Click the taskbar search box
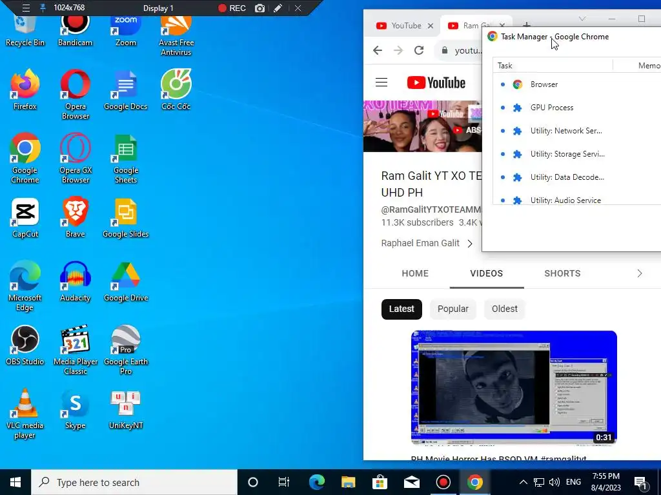The height and width of the screenshot is (495, 661). 134,482
